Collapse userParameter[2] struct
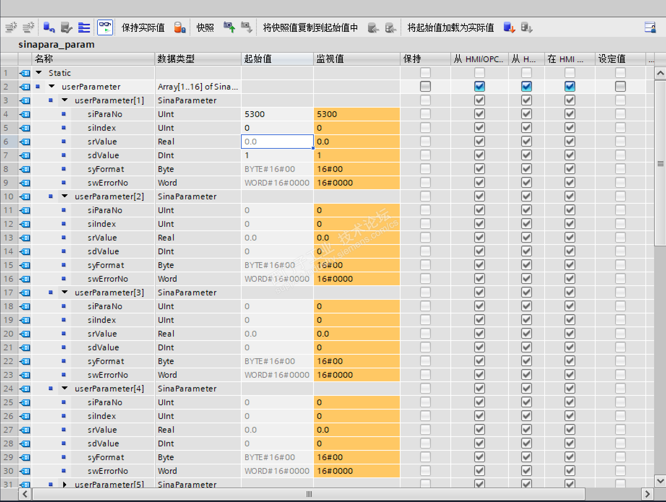This screenshot has width=666, height=502. tap(65, 196)
